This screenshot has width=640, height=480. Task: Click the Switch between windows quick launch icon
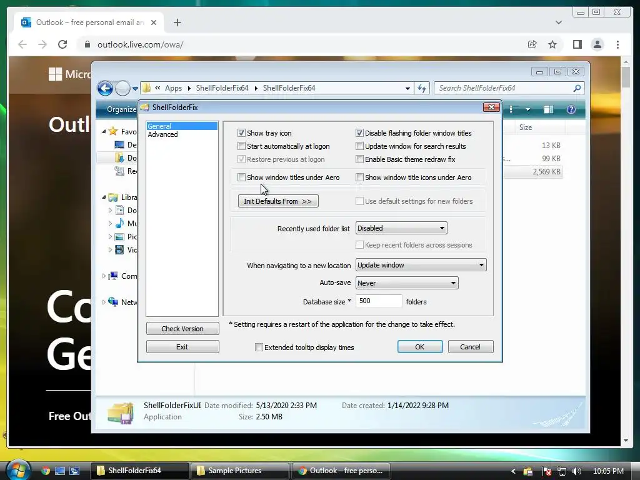click(74, 471)
